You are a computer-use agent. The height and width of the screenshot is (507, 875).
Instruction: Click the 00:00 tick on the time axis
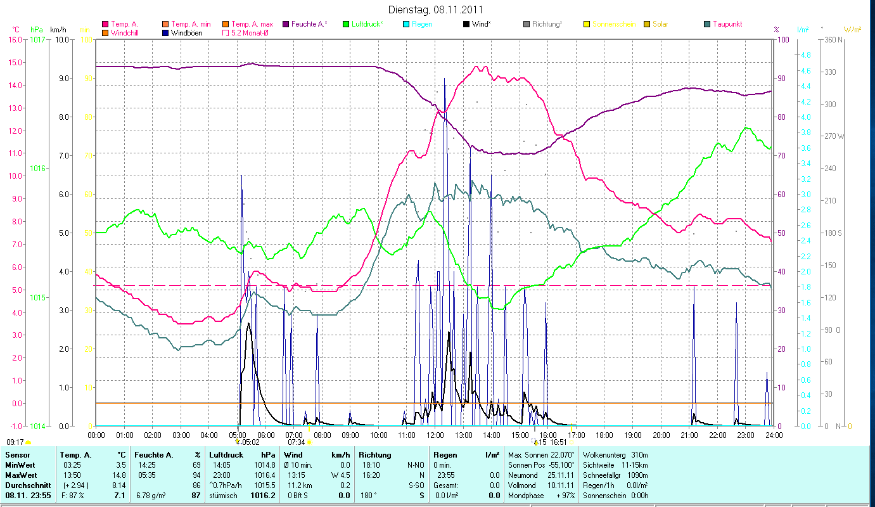coord(96,435)
